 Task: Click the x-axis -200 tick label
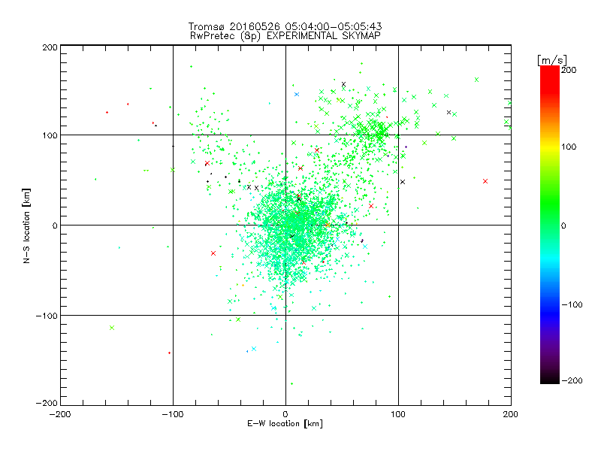coord(60,414)
